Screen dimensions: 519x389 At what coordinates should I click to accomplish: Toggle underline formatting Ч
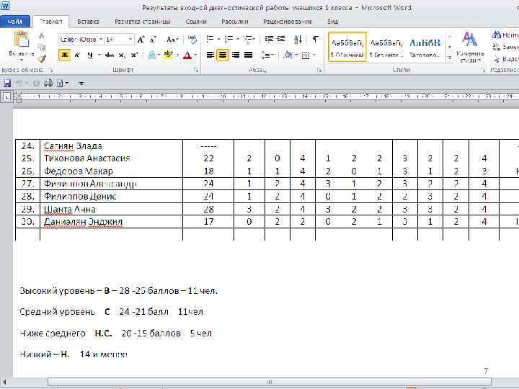(x=90, y=55)
